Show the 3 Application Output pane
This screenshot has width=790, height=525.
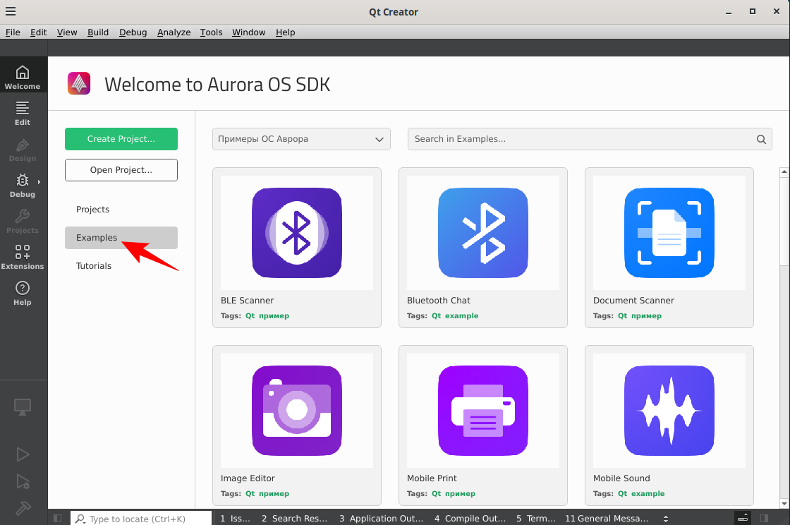382,519
